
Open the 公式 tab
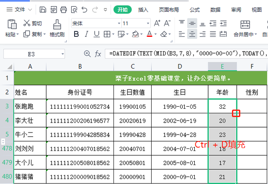194,10
